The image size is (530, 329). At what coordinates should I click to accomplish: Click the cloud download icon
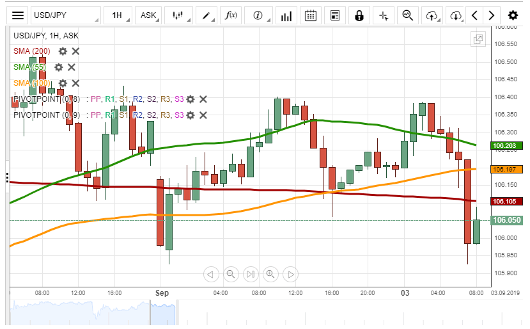(x=456, y=15)
